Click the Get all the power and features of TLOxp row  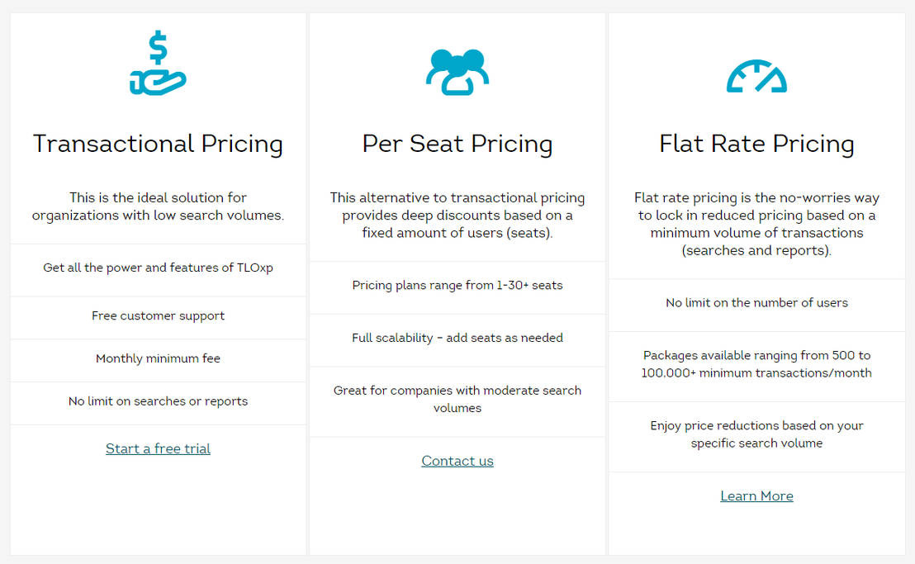(158, 269)
